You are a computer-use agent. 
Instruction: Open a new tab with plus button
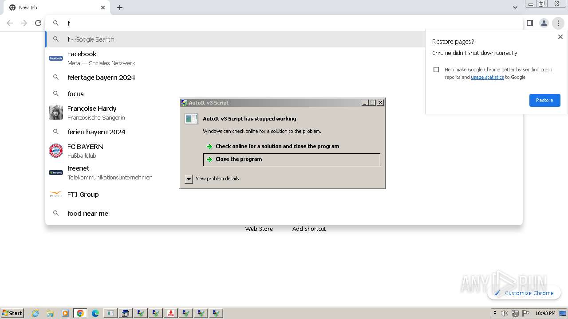(x=120, y=8)
